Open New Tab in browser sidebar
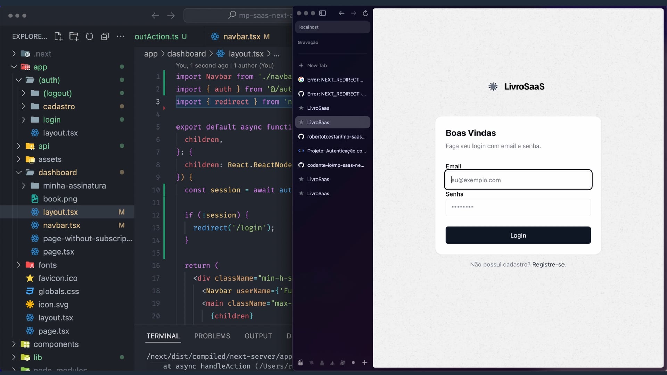 (316, 65)
